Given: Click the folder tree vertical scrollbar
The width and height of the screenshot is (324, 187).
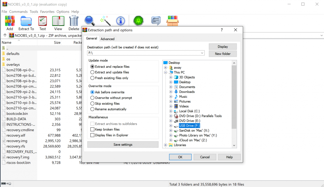Looking at the screenshot, I should 234,95.
